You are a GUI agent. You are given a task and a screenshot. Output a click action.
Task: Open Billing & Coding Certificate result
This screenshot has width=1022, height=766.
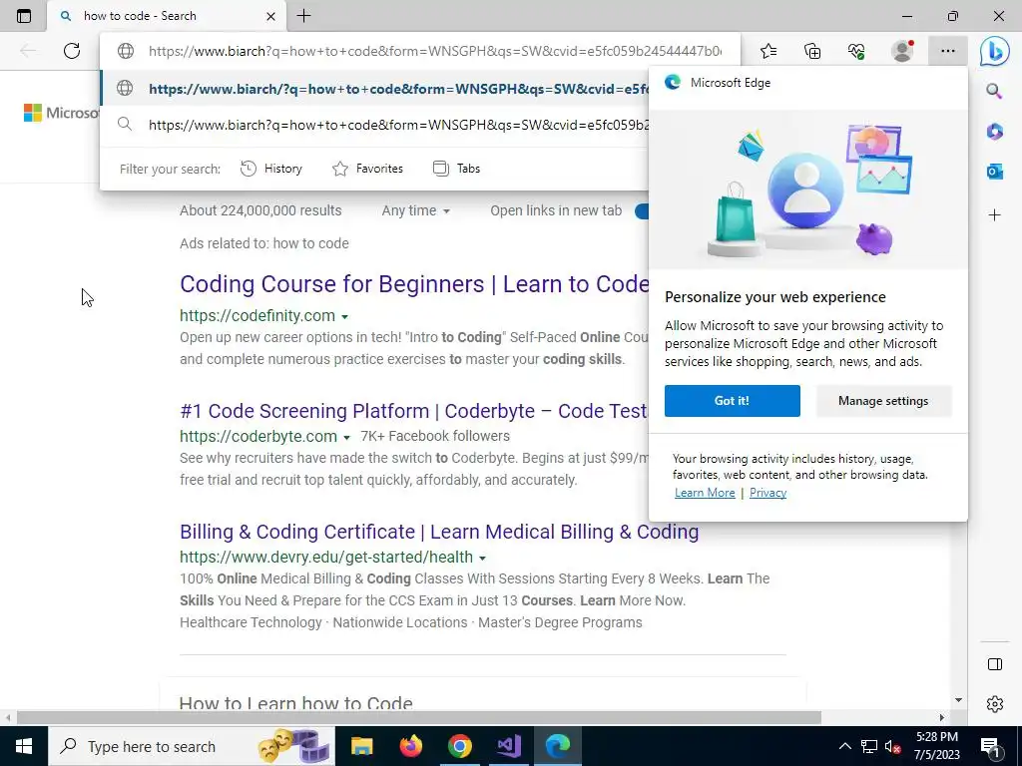point(439,533)
